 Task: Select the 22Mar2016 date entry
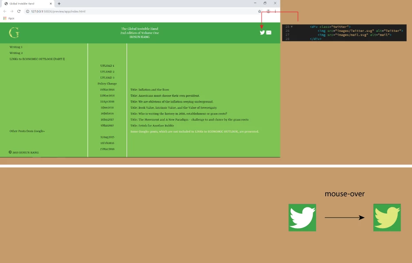click(107, 95)
